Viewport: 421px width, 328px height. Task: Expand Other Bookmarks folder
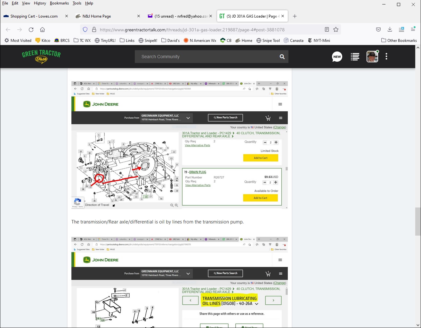tap(399, 41)
